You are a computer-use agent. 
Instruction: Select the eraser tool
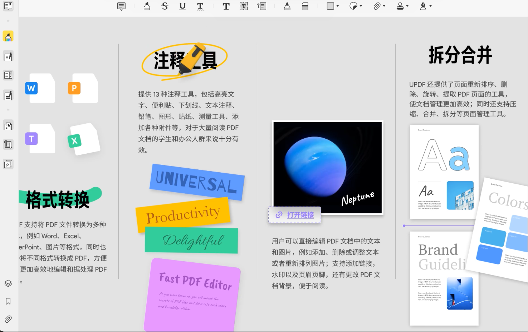[x=305, y=6]
